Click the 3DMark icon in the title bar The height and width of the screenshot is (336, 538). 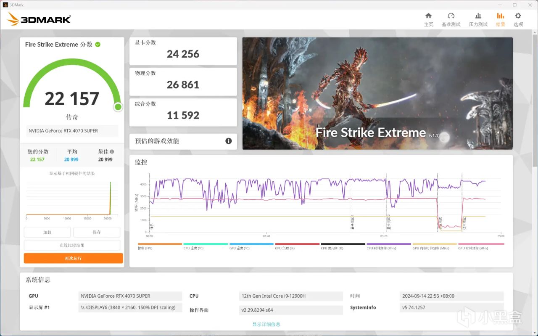click(5, 5)
